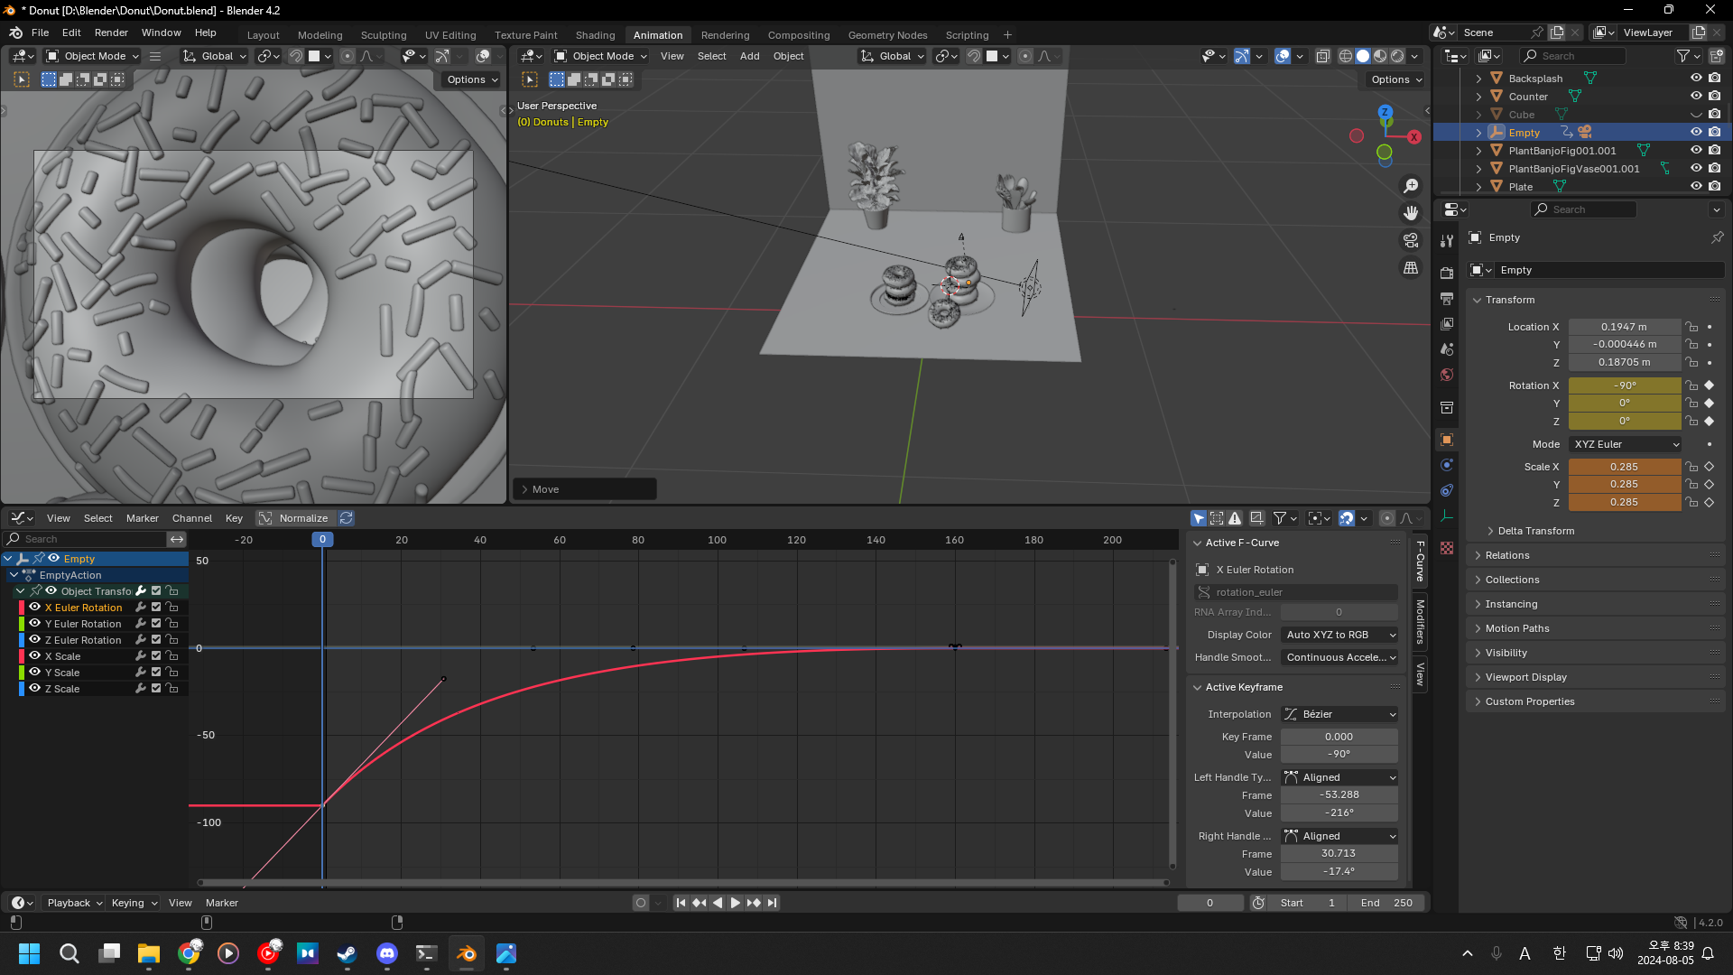Click the Discord icon in taskbar
The image size is (1733, 975).
387,953
